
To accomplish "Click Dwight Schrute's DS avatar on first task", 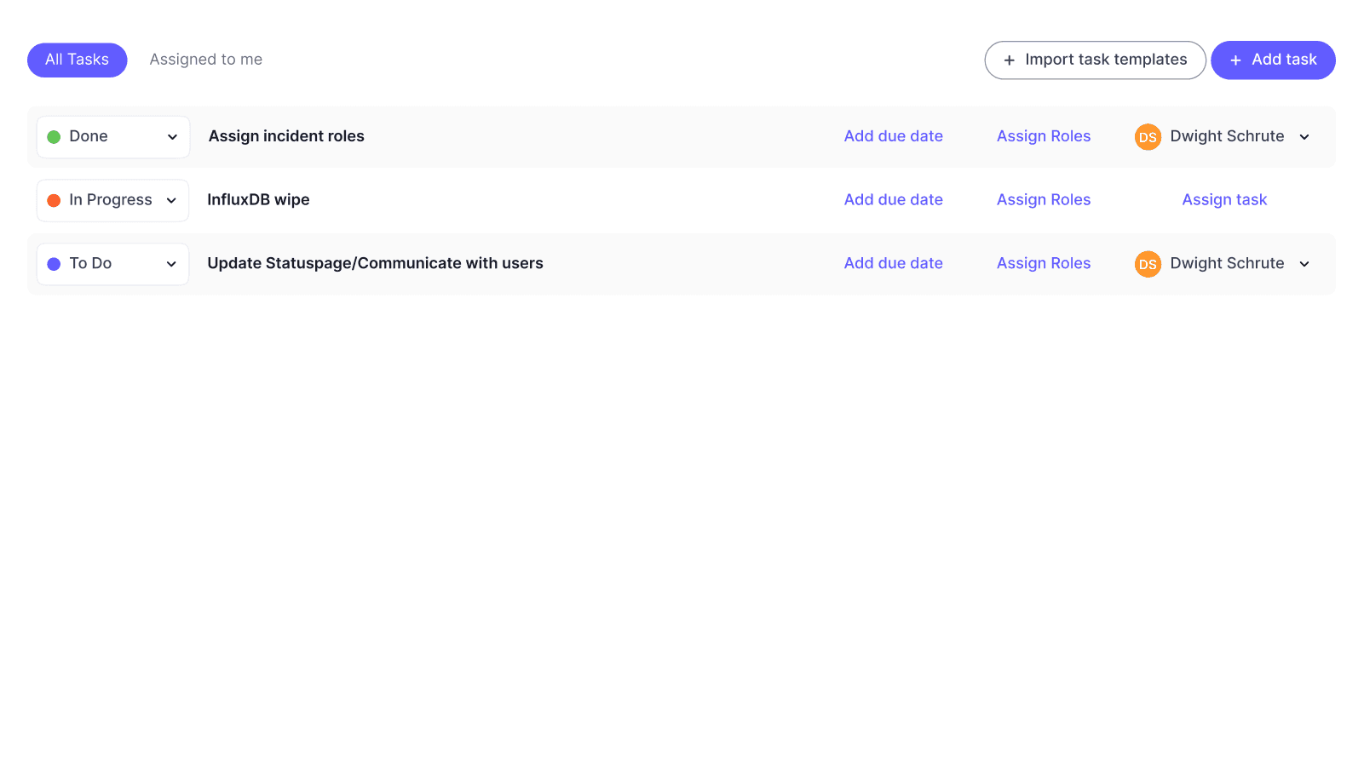I will pos(1148,136).
